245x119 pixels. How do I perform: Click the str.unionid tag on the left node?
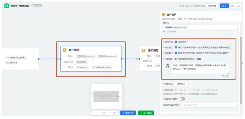coord(12,62)
